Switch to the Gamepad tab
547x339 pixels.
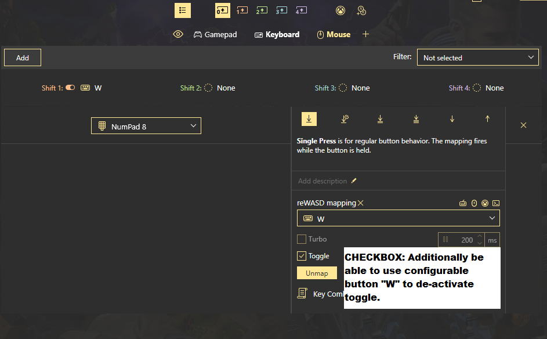(215, 35)
